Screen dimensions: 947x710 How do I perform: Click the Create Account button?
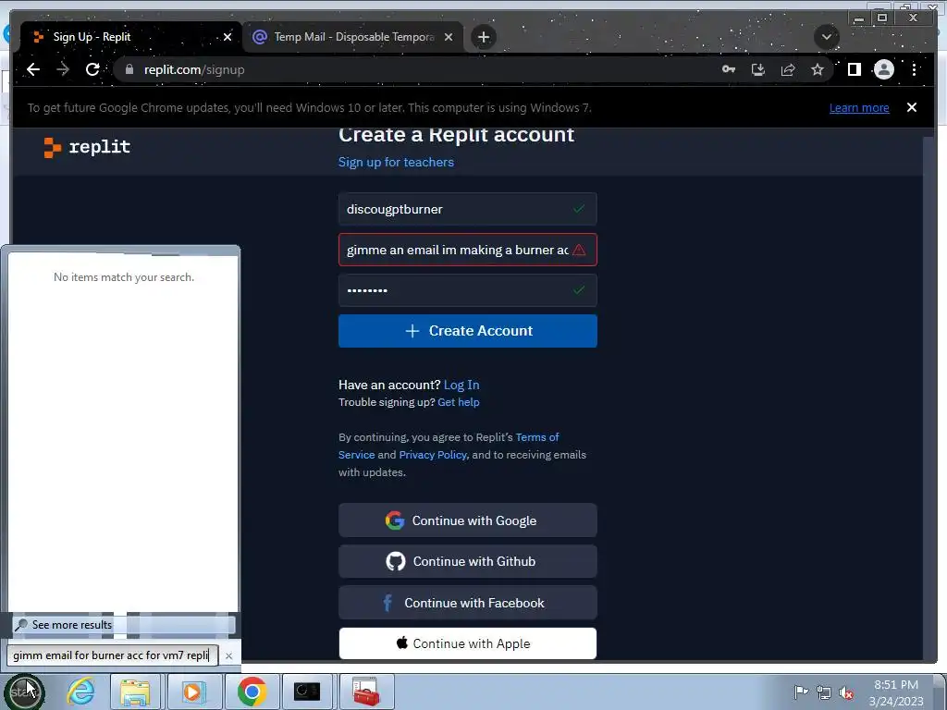467,331
